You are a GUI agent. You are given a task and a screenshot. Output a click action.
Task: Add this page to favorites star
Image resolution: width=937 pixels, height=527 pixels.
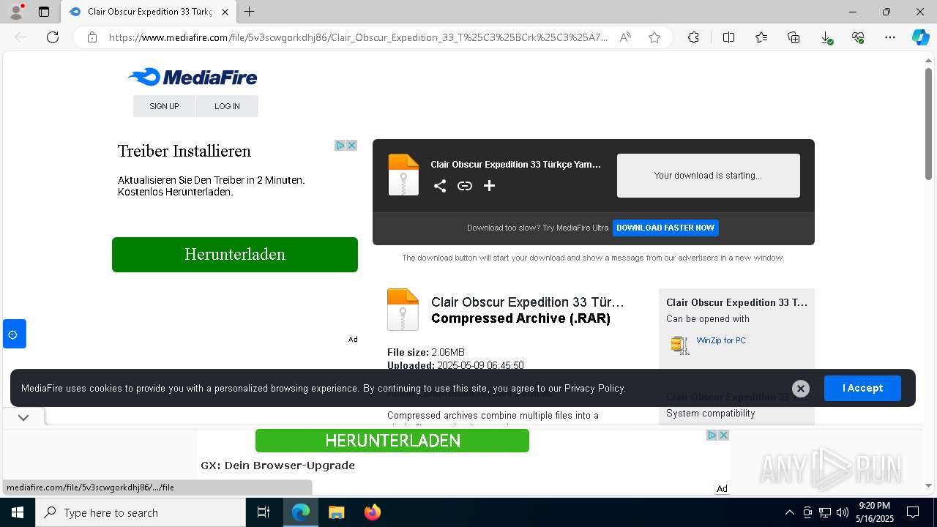coord(654,37)
